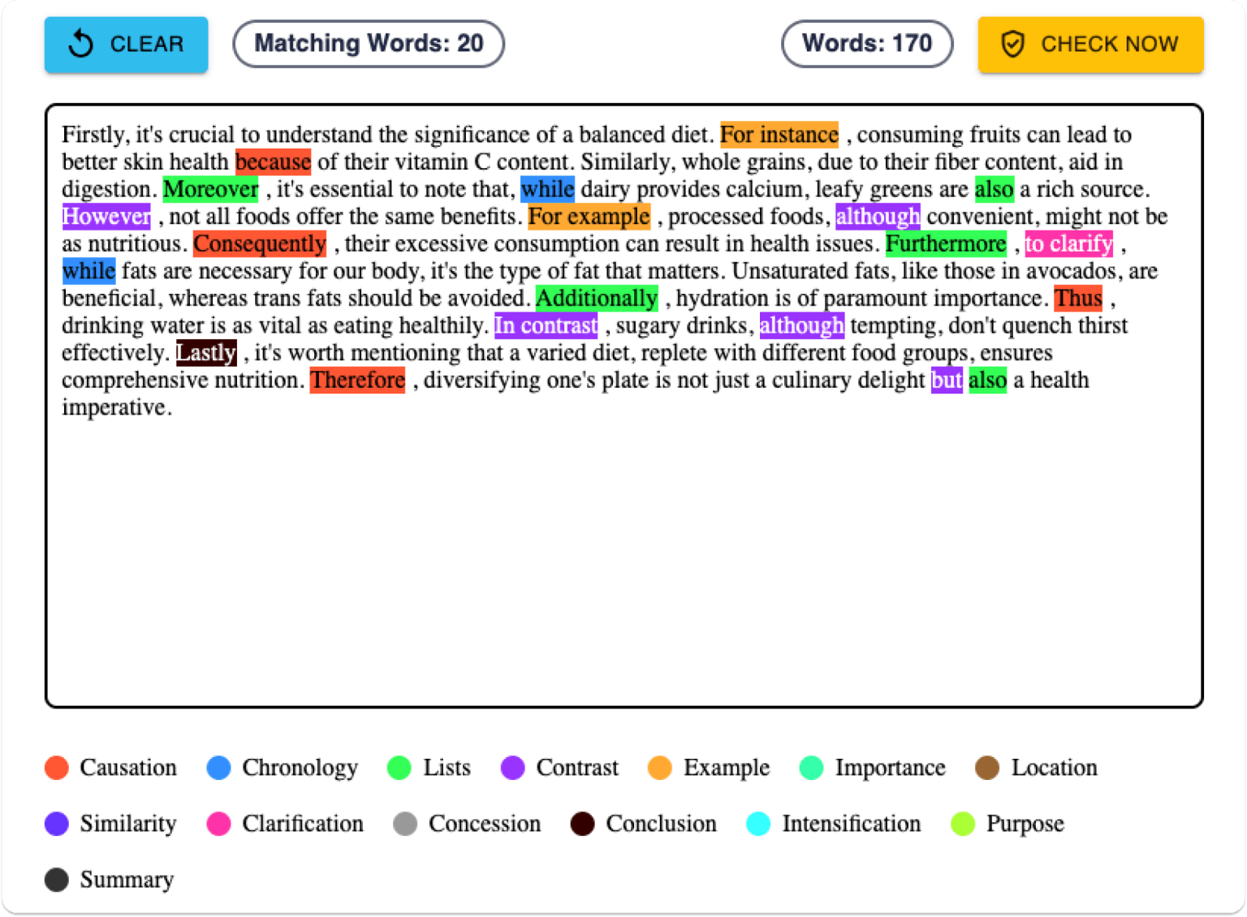1247x917 pixels.
Task: Select the dark Conclusion legend dot
Action: point(582,824)
